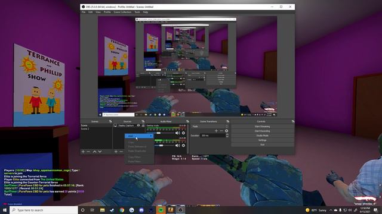Open Desktop Audio settings gear
This screenshot has width=382, height=214.
tap(183, 133)
